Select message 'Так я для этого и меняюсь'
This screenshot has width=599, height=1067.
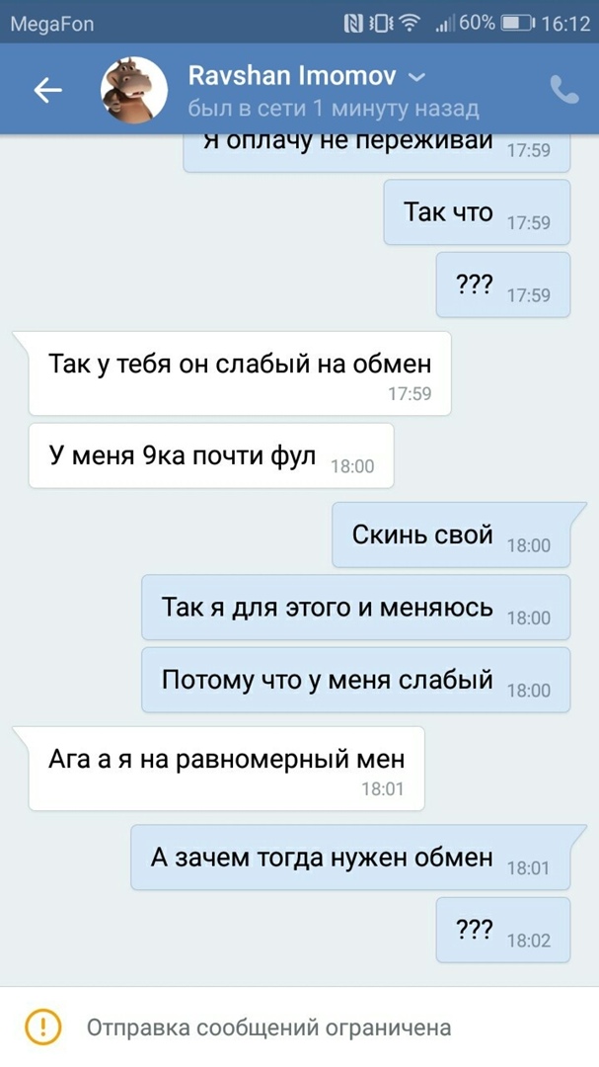pyautogui.click(x=355, y=607)
